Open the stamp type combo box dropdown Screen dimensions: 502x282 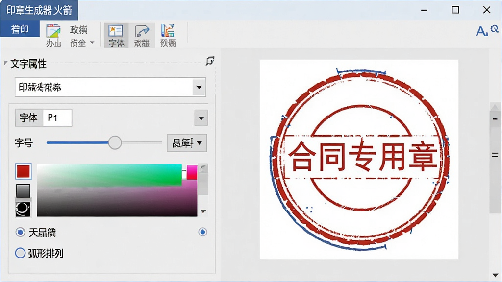point(199,87)
